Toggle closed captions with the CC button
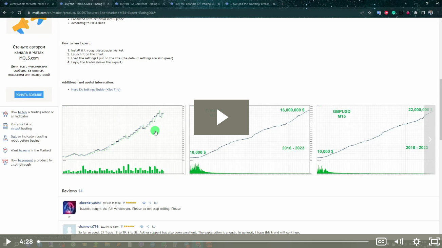The height and width of the screenshot is (248, 442). (x=381, y=242)
